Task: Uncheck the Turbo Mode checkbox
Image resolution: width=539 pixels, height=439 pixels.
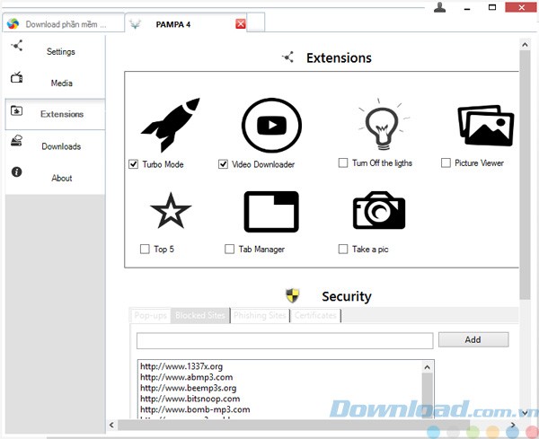Action: (134, 164)
